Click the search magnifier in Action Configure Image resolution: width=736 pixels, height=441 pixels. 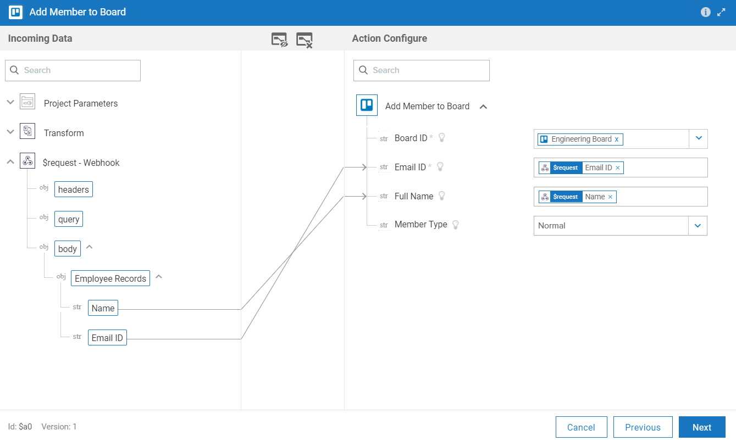click(363, 70)
